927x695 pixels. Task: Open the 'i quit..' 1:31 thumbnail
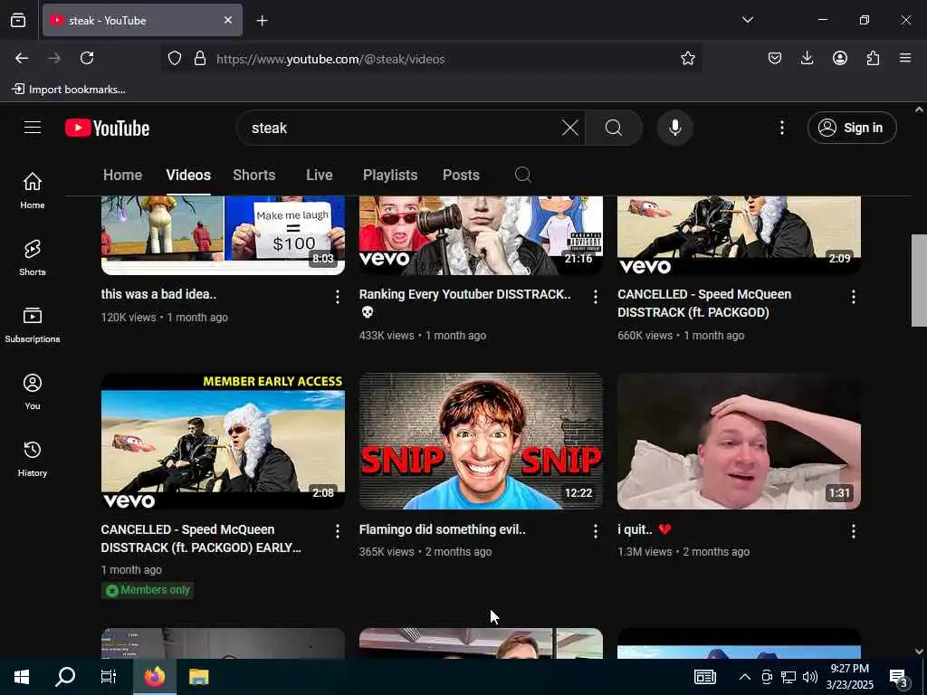(739, 441)
